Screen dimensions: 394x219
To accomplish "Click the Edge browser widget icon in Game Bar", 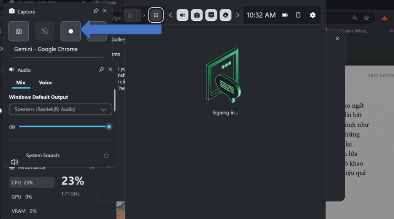I will (225, 15).
